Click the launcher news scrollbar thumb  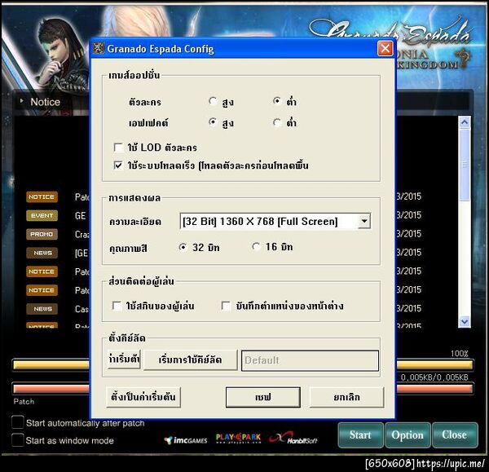point(465,165)
